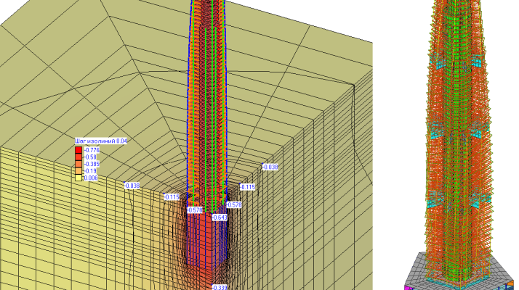The image size is (519, 290).
Task: Select the -0.578 label right of the core
Action: [x=234, y=205]
